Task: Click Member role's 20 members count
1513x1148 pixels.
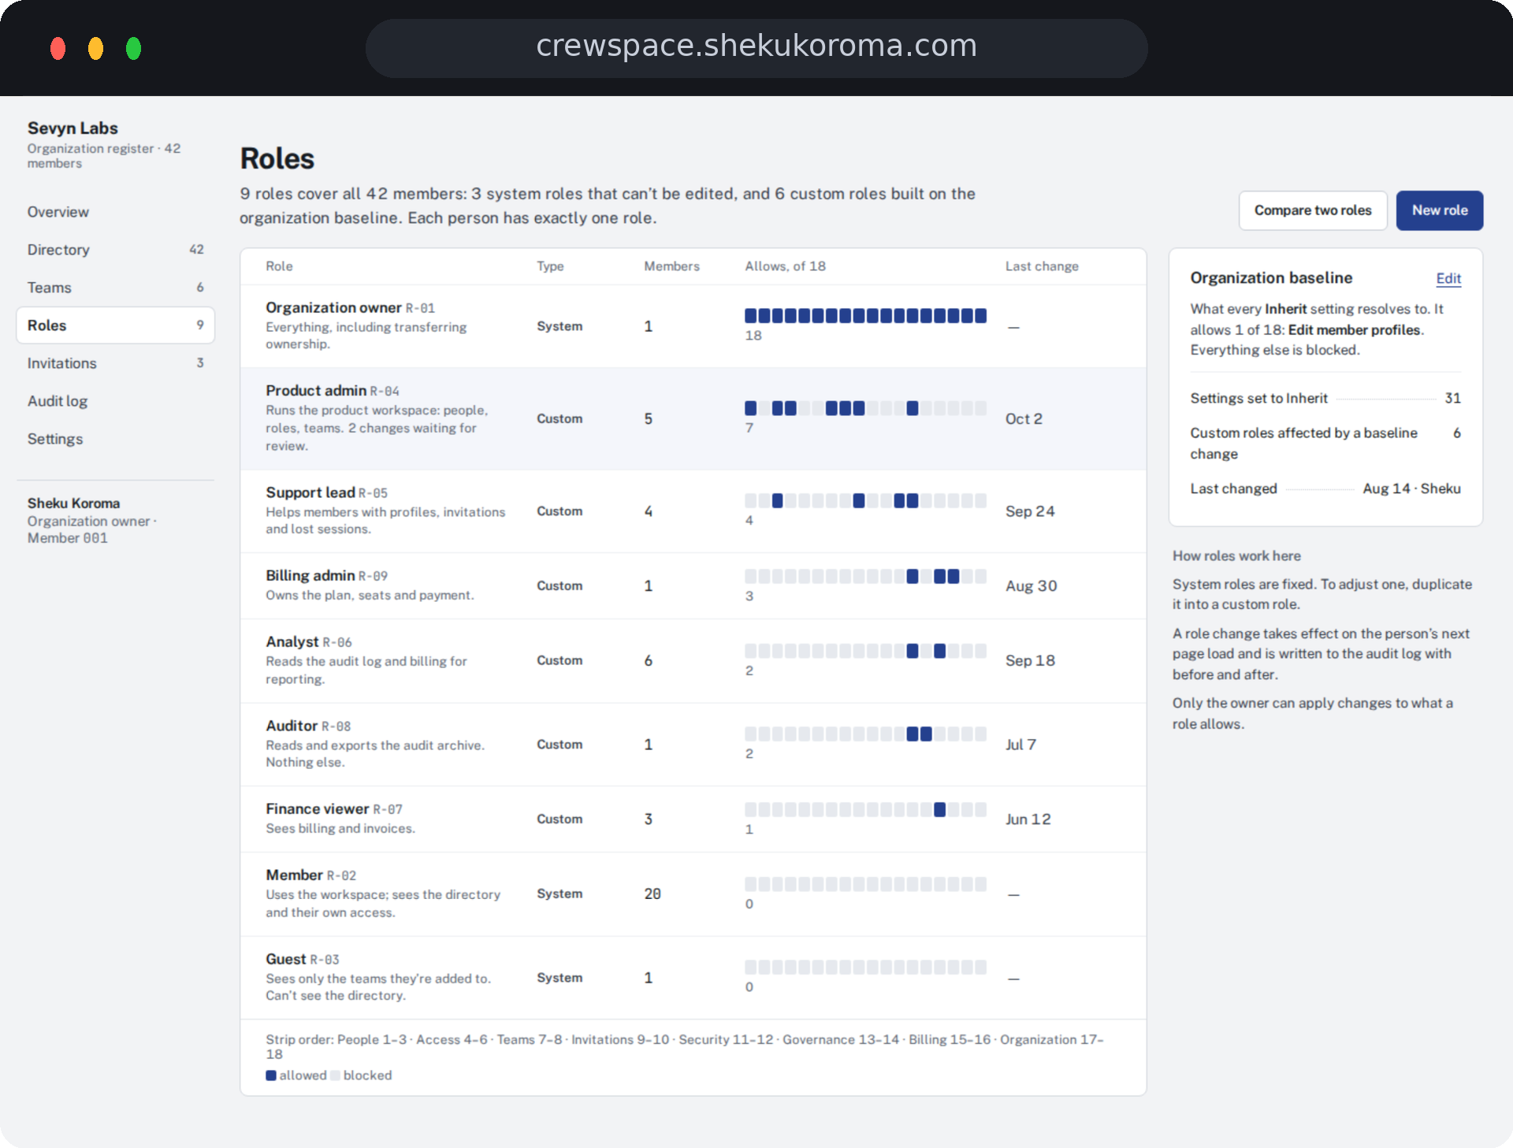Action: click(652, 894)
